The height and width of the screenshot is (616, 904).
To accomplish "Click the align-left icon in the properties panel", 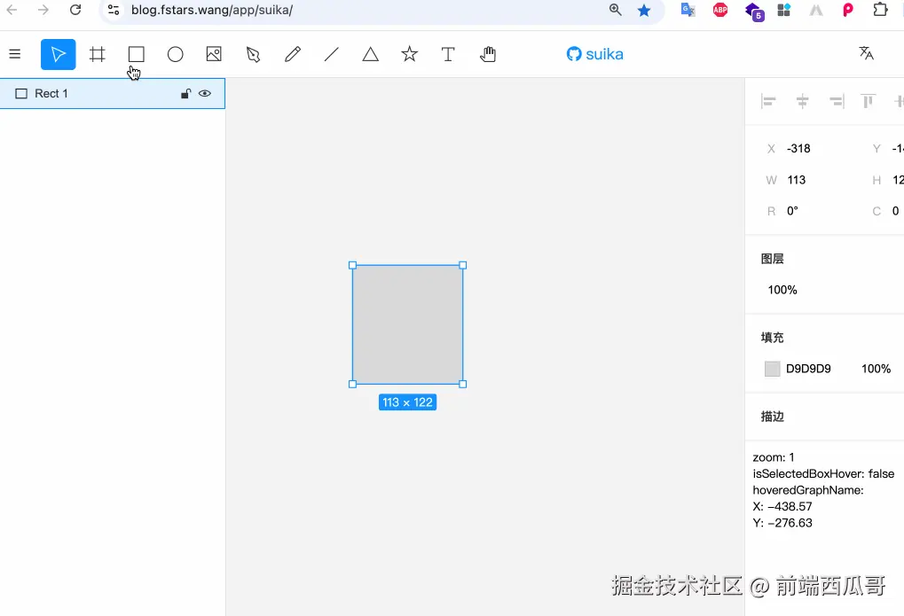I will (x=768, y=100).
